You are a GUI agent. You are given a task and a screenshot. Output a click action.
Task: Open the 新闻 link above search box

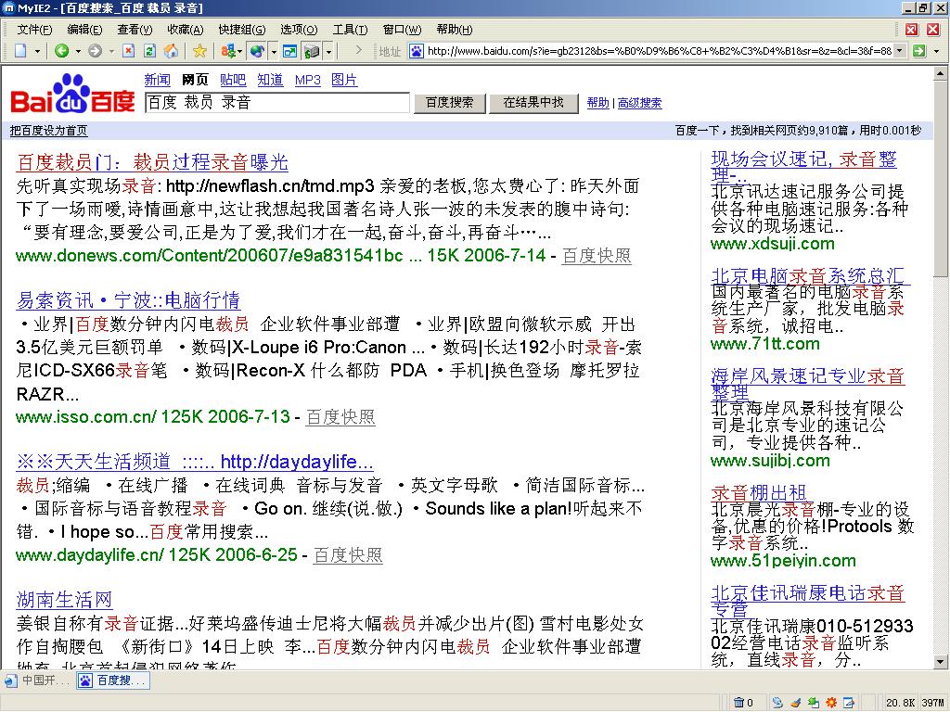coord(157,80)
